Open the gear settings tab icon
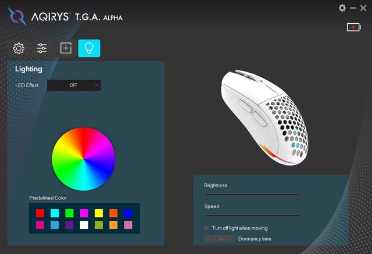This screenshot has height=254, width=372. (19, 48)
